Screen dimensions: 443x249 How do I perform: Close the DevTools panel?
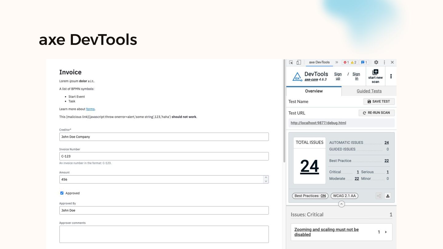coord(392,62)
